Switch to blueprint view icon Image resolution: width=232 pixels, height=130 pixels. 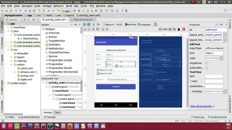89,25
